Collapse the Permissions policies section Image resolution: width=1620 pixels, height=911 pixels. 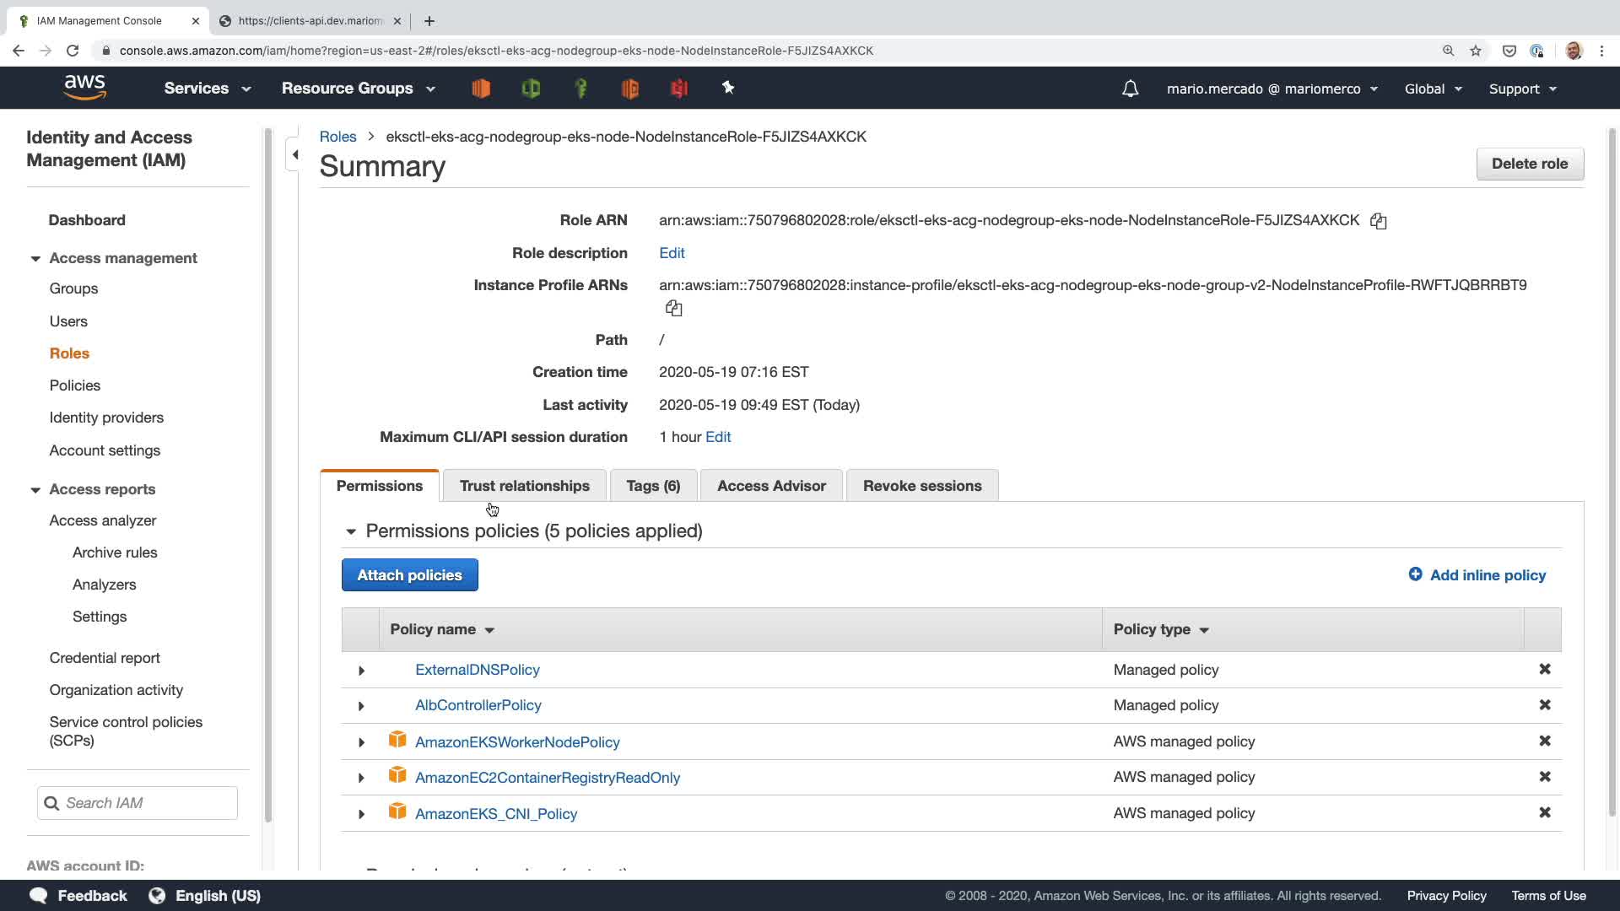coord(351,531)
